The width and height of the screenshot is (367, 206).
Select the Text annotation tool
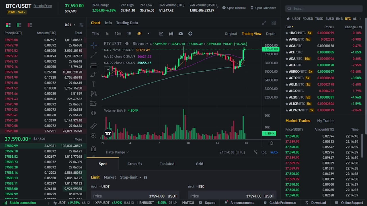[93, 84]
